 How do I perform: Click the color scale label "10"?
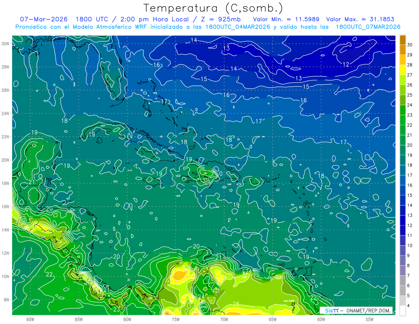click(410, 245)
